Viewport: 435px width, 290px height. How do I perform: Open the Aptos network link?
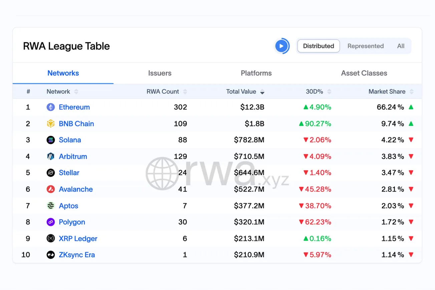(x=68, y=206)
